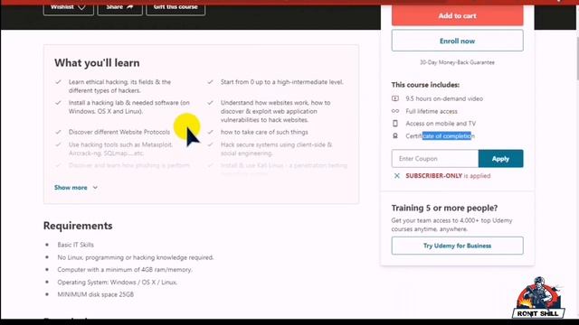The width and height of the screenshot is (579, 325).
Task: Click 'Discover different Website Protocols' text
Action: click(x=119, y=132)
